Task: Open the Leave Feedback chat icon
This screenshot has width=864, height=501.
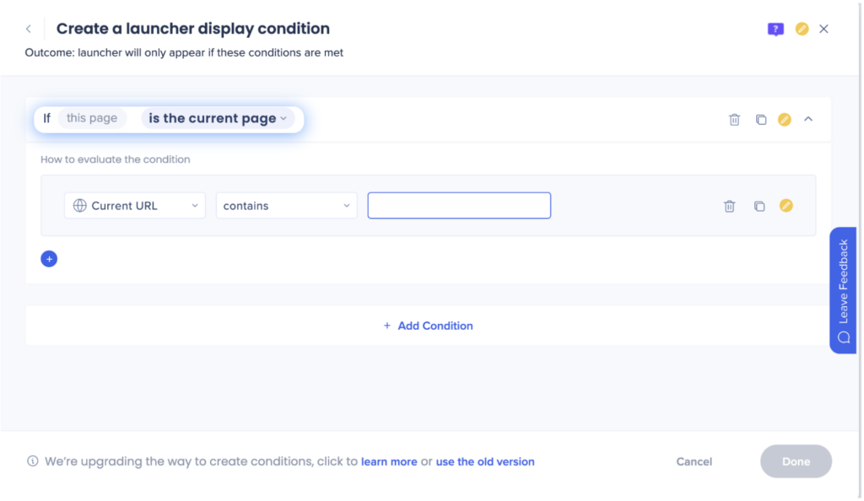Action: tap(843, 336)
